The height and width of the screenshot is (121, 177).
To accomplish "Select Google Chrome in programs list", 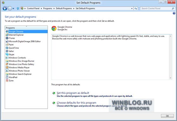I will click(27, 32).
